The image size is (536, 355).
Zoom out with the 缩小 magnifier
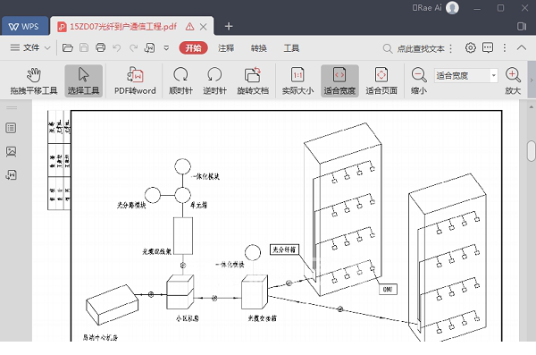(x=419, y=80)
